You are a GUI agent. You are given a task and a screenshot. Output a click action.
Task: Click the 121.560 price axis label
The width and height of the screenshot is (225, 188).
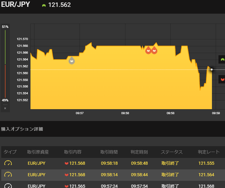pos(22,73)
